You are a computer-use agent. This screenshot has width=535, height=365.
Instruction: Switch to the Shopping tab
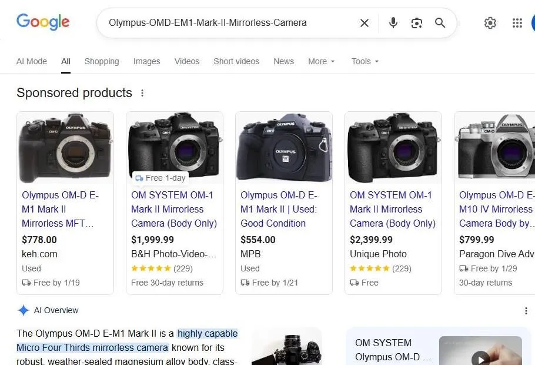102,61
